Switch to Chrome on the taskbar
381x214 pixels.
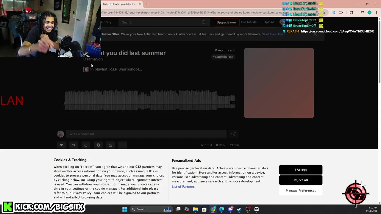tap(213, 209)
